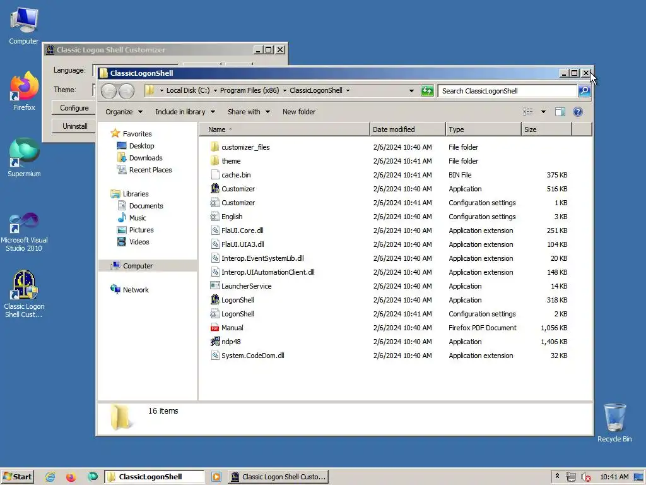Open the Computer desktop icon

pyautogui.click(x=24, y=27)
